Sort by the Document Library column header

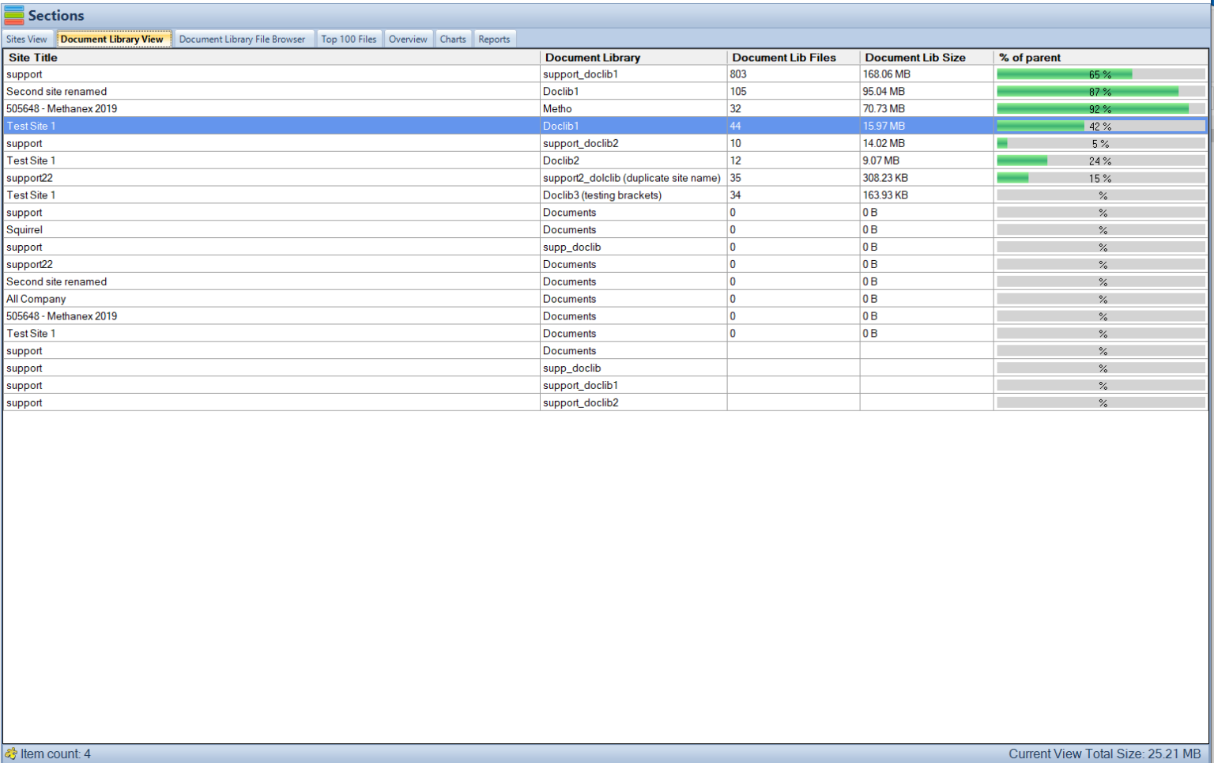593,57
